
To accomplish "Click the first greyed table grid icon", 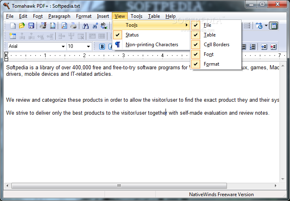I will coord(92,36).
